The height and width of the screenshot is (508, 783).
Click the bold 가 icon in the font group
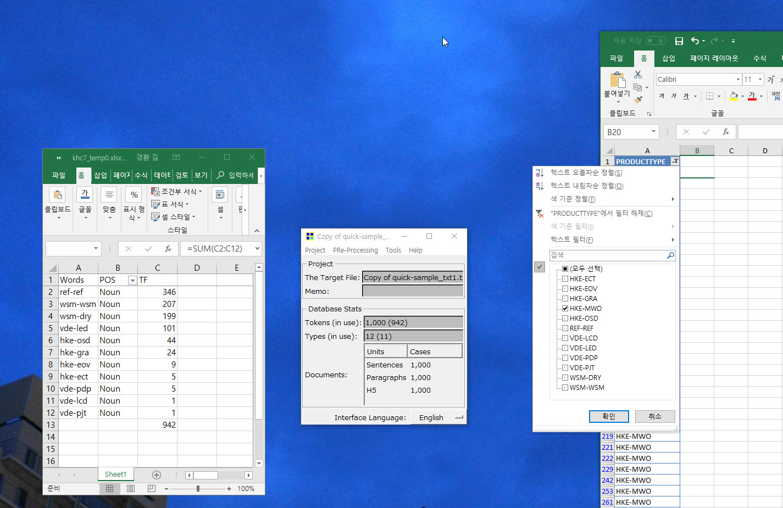tap(662, 96)
